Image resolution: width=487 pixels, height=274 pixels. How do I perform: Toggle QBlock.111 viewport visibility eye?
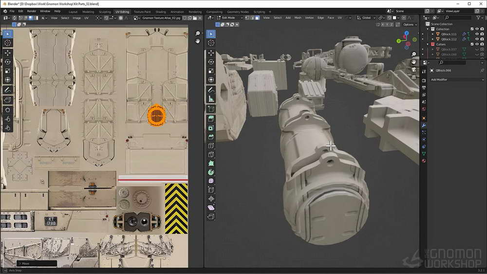coord(477,34)
